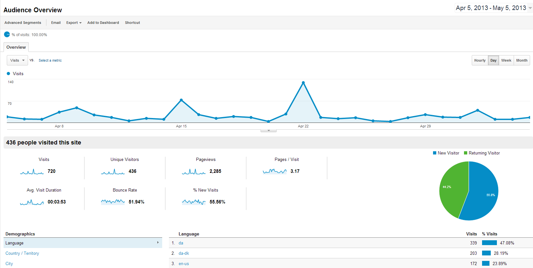Click the Pageviews sparkline icon
This screenshot has height=268, width=533.
193,172
